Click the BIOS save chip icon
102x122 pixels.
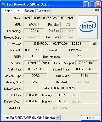95,44
